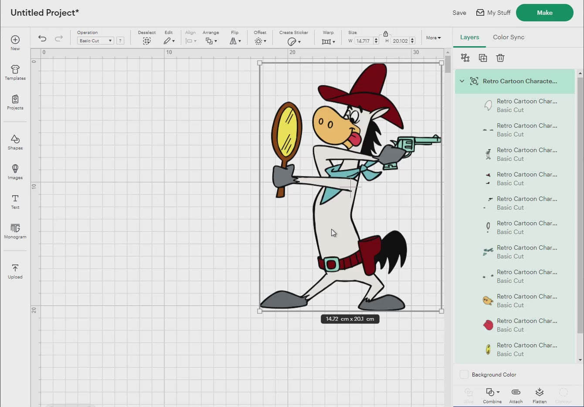584x407 pixels.
Task: Open the Flip dropdown
Action: coord(235,41)
